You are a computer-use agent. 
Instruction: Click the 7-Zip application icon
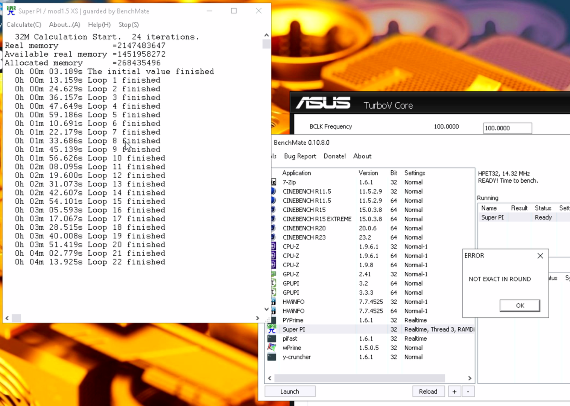(x=274, y=182)
